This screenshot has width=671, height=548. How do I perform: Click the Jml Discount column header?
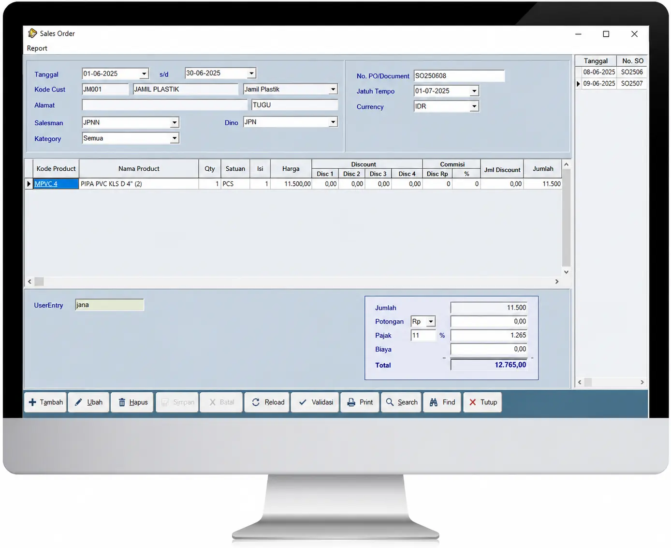[502, 169]
